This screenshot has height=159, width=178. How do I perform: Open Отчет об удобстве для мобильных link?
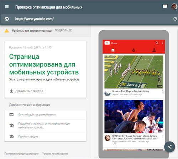37,115
